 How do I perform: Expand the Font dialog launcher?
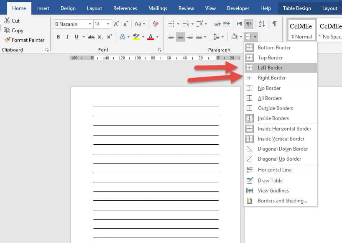coord(159,50)
